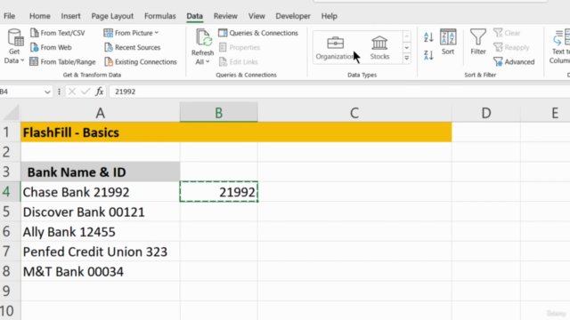The width and height of the screenshot is (570, 320).
Task: Open the Name Box dropdown
Action: [47, 92]
